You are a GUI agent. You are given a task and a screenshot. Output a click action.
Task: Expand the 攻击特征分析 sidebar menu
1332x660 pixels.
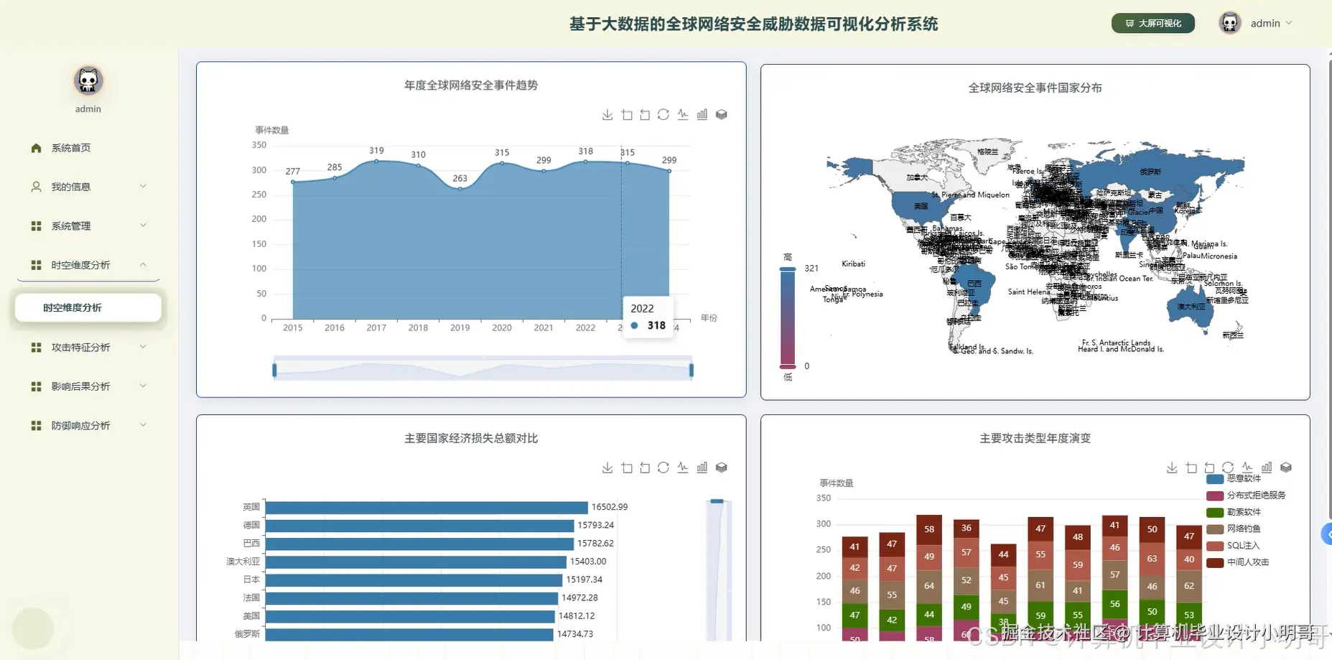(x=88, y=348)
